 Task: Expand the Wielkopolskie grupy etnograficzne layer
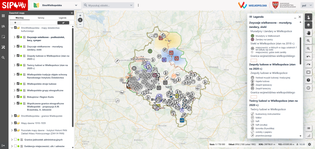point(14,90)
